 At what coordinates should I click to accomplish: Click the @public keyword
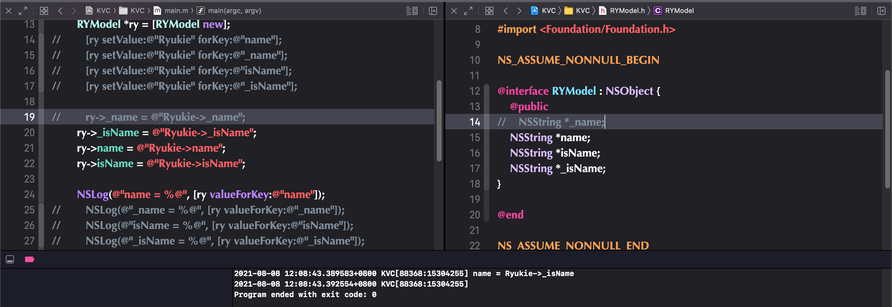click(529, 106)
